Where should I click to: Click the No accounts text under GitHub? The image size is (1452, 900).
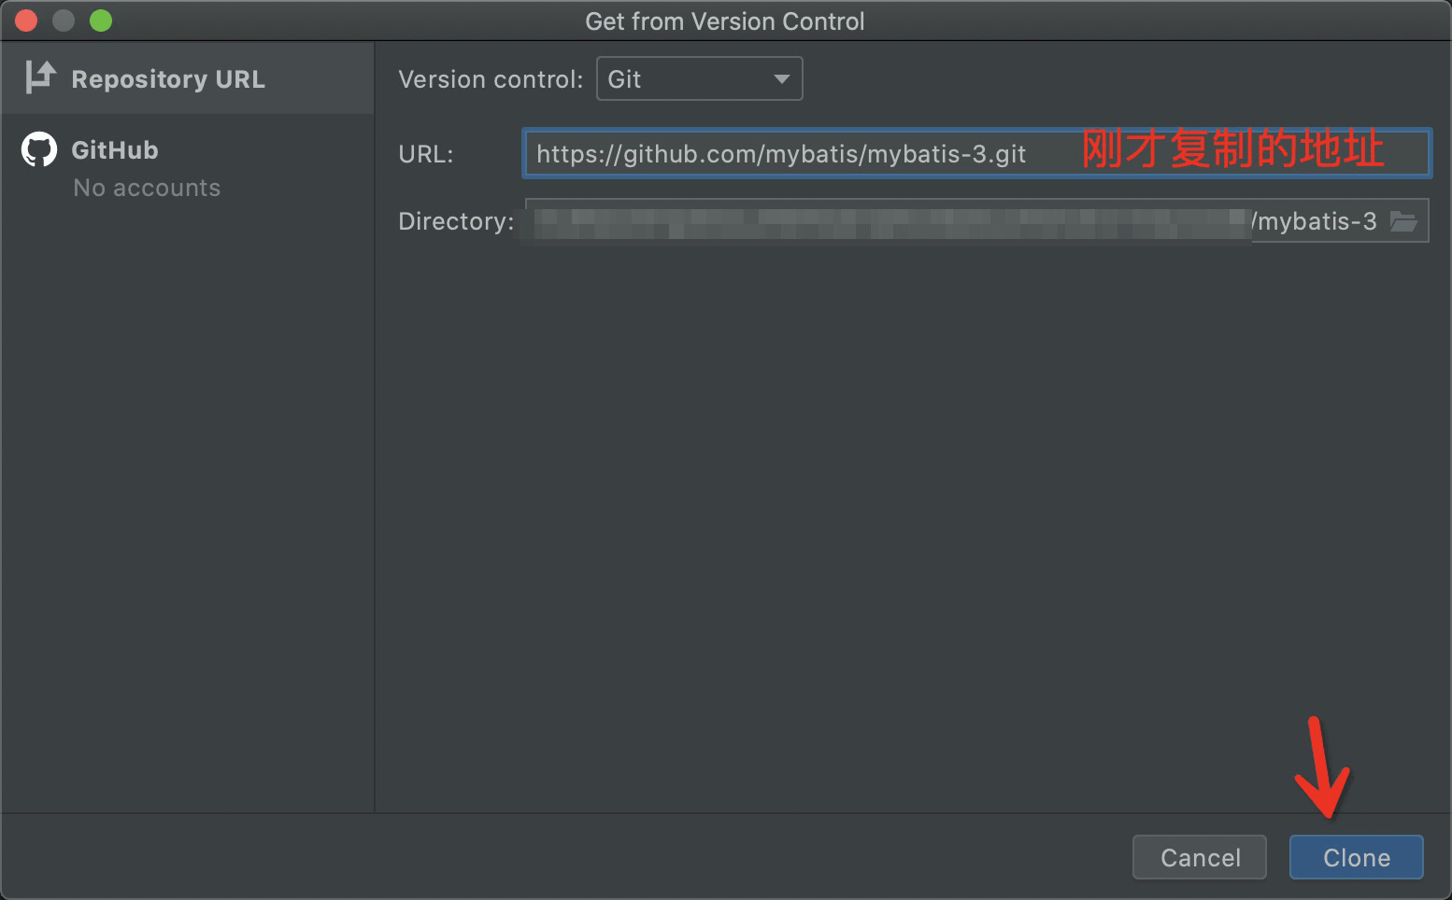tap(147, 188)
